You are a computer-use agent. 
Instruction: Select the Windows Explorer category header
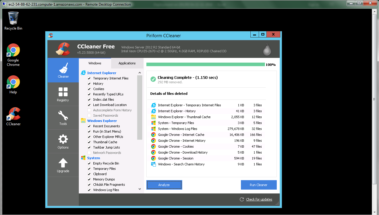pos(102,121)
